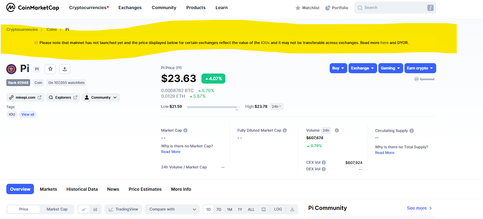Select the 7D chart range
Screen dimensions: 483x219
click(x=219, y=209)
